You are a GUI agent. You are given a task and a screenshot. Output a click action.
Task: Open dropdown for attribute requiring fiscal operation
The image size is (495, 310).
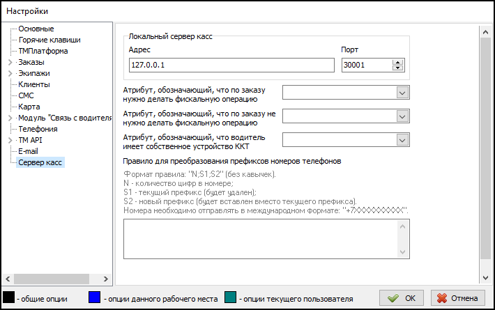tap(402, 93)
